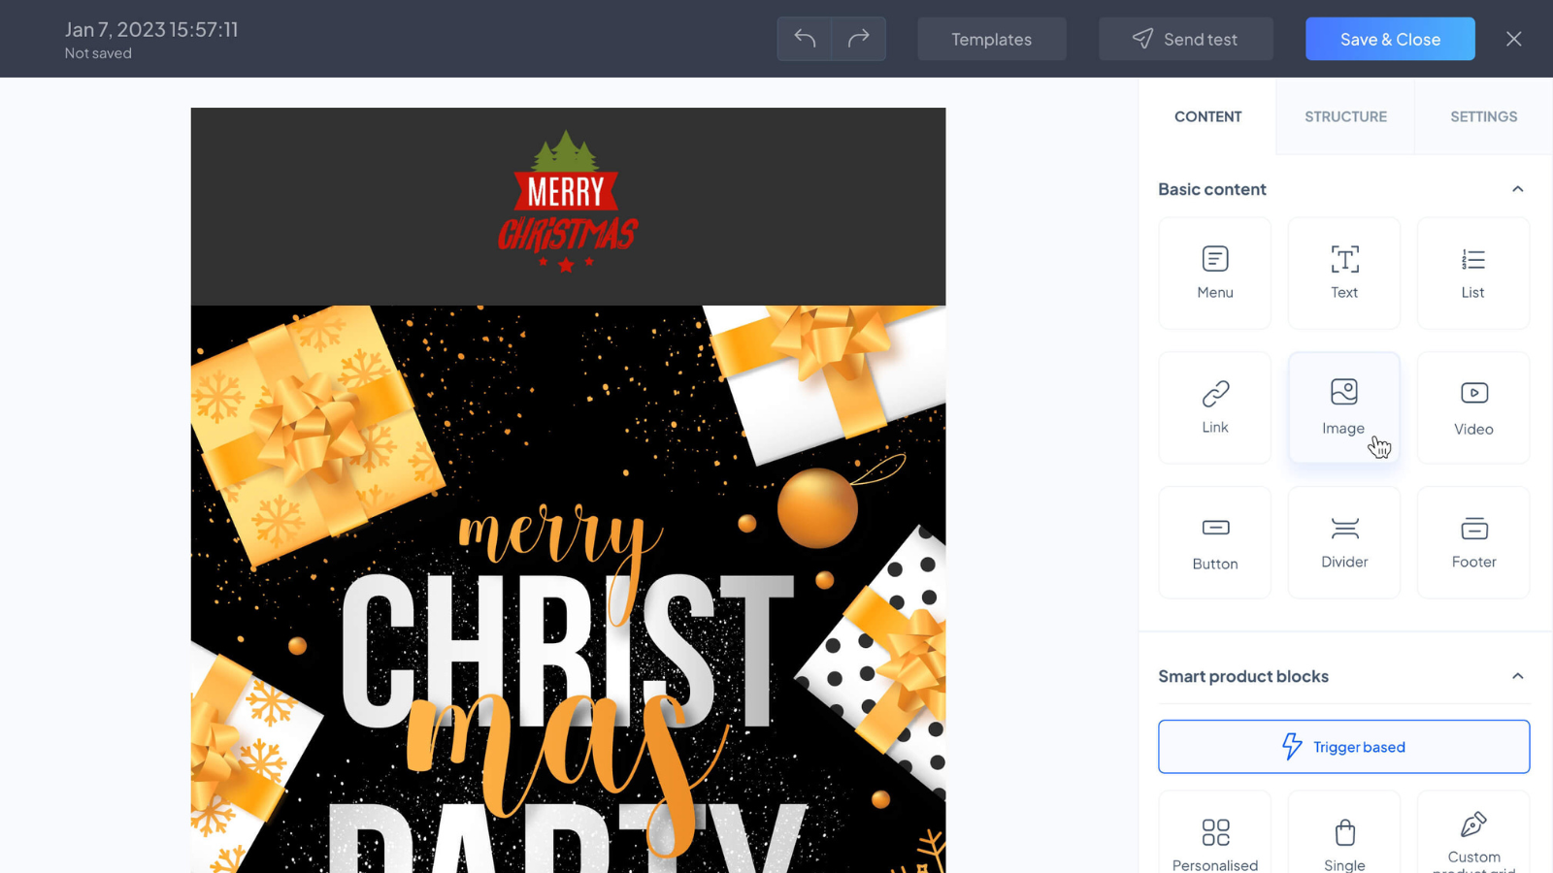
Task: Switch to the Structure tab
Action: click(x=1345, y=116)
